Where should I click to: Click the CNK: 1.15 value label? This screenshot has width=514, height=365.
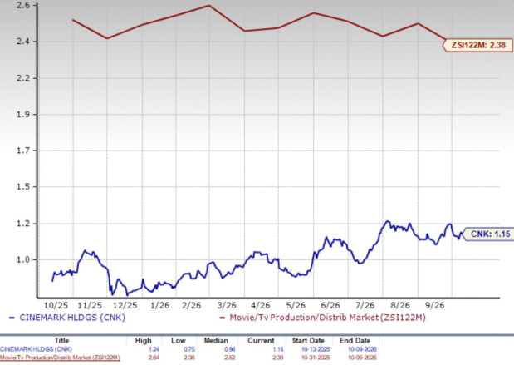[489, 234]
